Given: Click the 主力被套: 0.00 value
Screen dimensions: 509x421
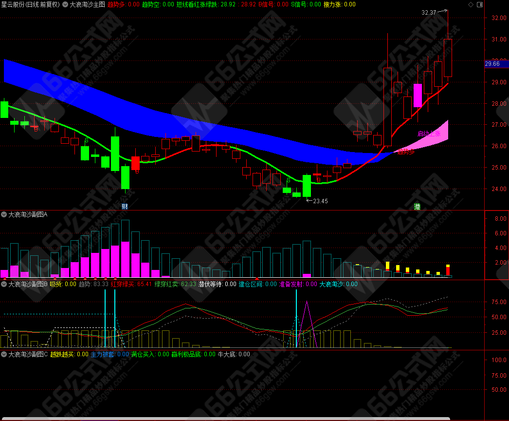Looking at the screenshot, I should click(x=109, y=354).
